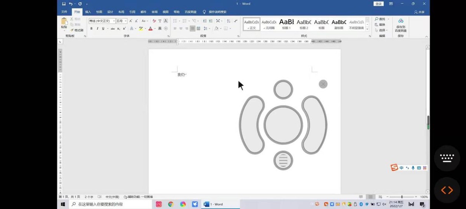Click 保存到百度网盘 cloud save icon
This screenshot has height=209, width=466.
pos(401,21)
